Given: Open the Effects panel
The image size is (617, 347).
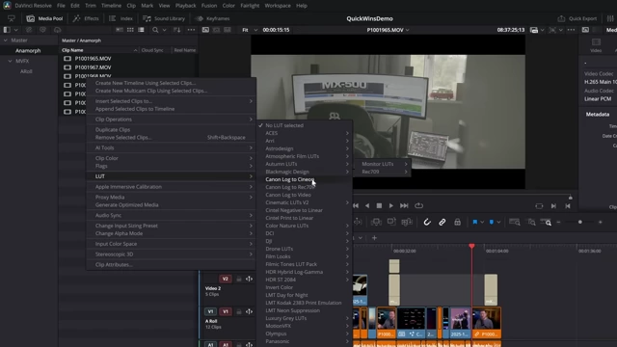Looking at the screenshot, I should pos(86,18).
